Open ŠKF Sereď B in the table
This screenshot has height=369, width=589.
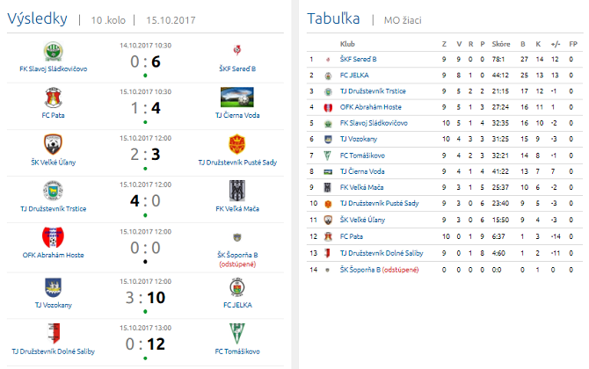point(359,60)
